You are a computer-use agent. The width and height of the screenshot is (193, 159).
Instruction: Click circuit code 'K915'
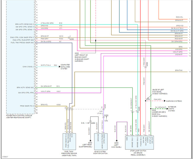(x=61, y=36)
